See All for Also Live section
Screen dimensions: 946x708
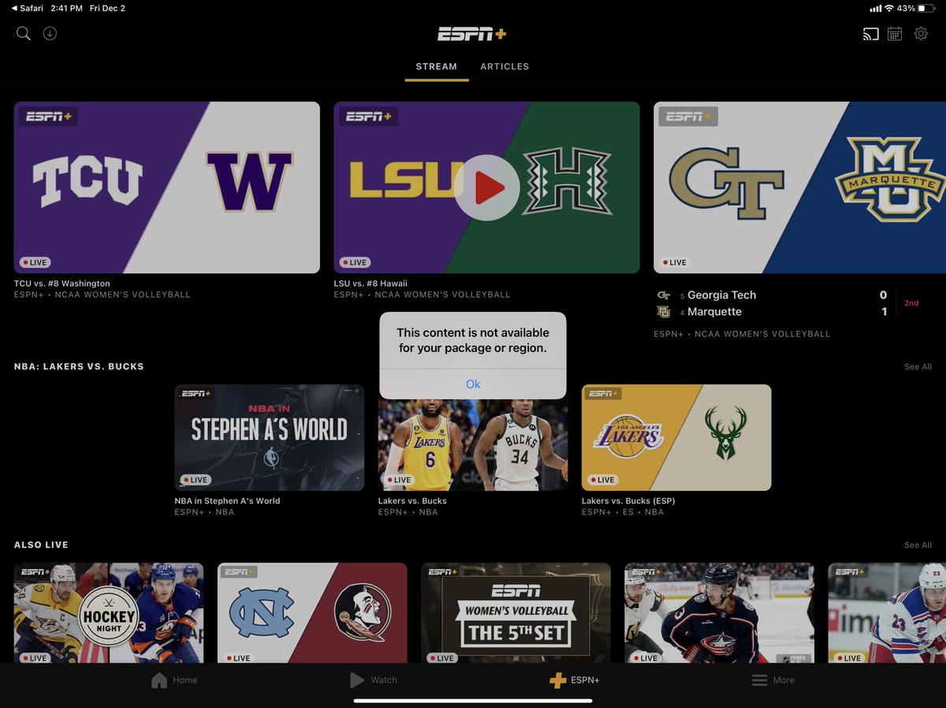tap(918, 545)
